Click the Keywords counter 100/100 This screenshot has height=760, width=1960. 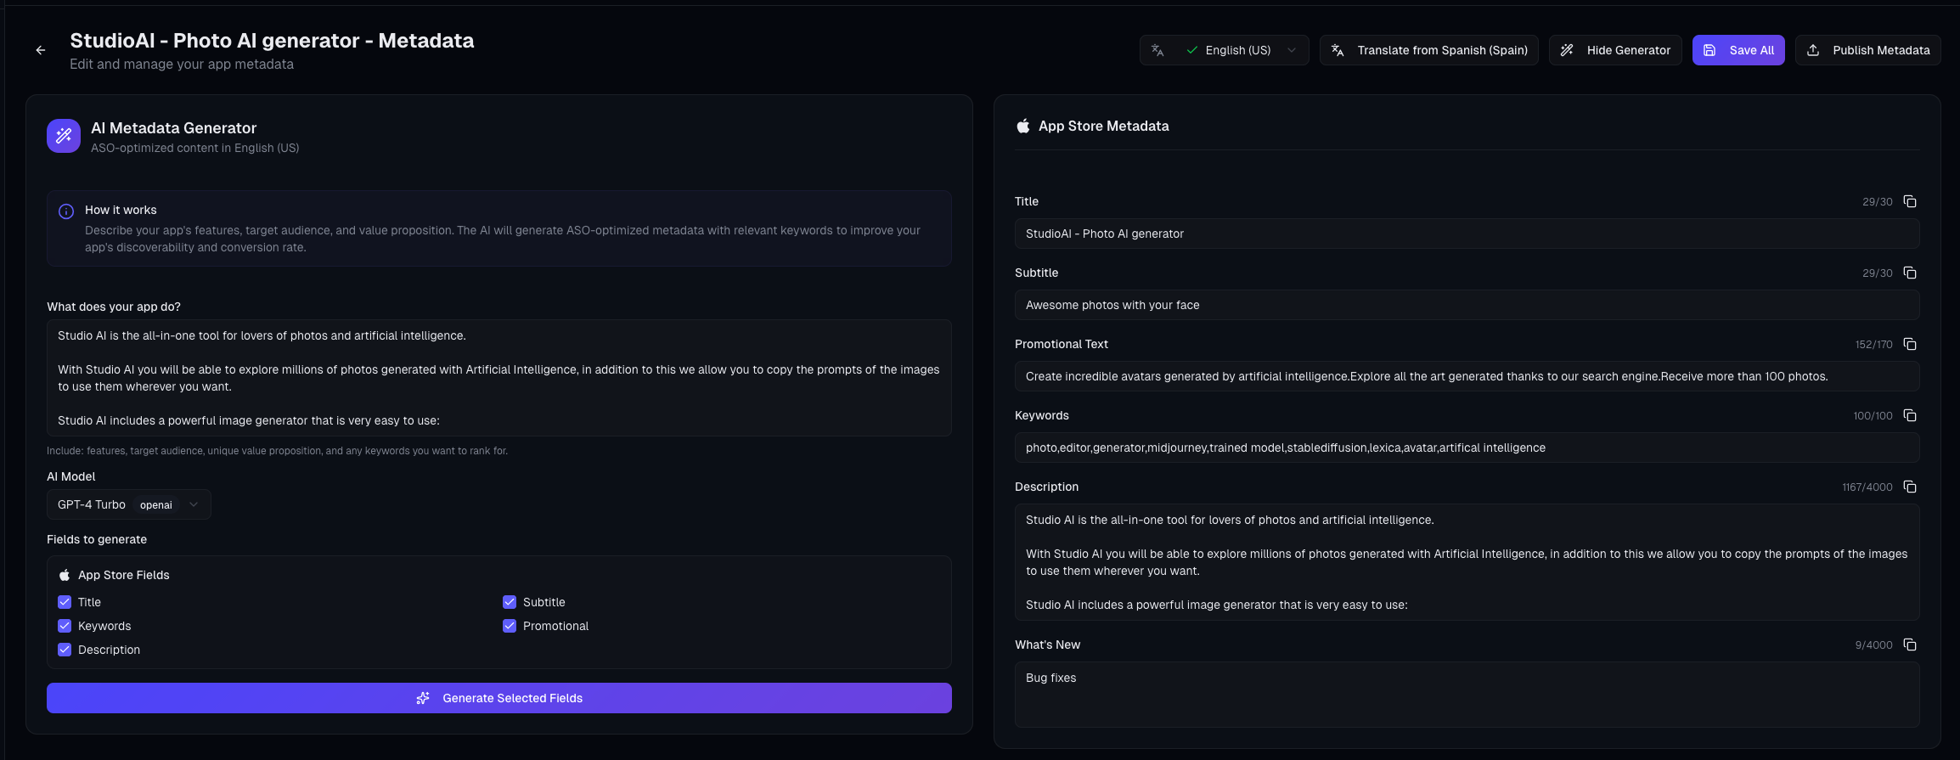(x=1873, y=416)
